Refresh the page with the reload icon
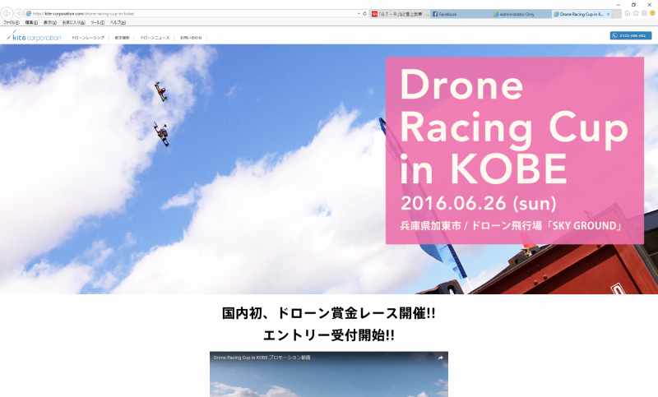This screenshot has width=658, height=397. pyautogui.click(x=364, y=14)
